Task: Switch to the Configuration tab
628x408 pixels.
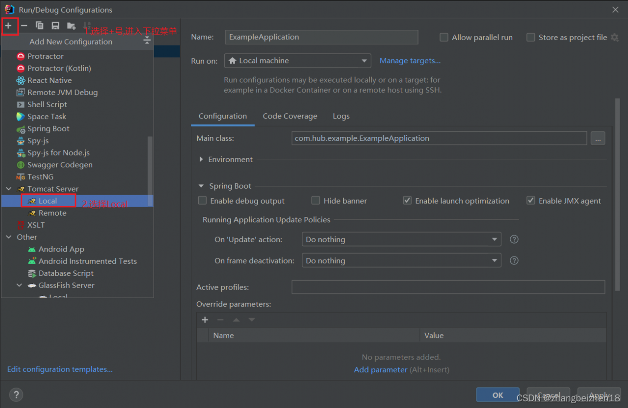Action: point(223,116)
